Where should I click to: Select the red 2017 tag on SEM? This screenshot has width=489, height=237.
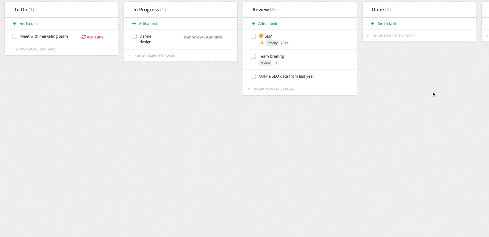pos(284,43)
